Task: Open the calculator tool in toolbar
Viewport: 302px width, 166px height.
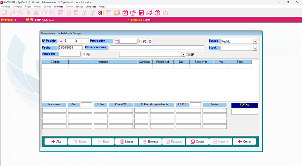Action: [x=141, y=13]
